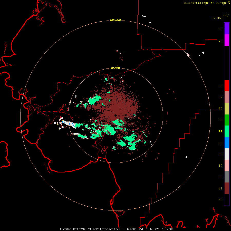Click the 50 NMI range ring label
231x231 pixels.
click(x=115, y=68)
